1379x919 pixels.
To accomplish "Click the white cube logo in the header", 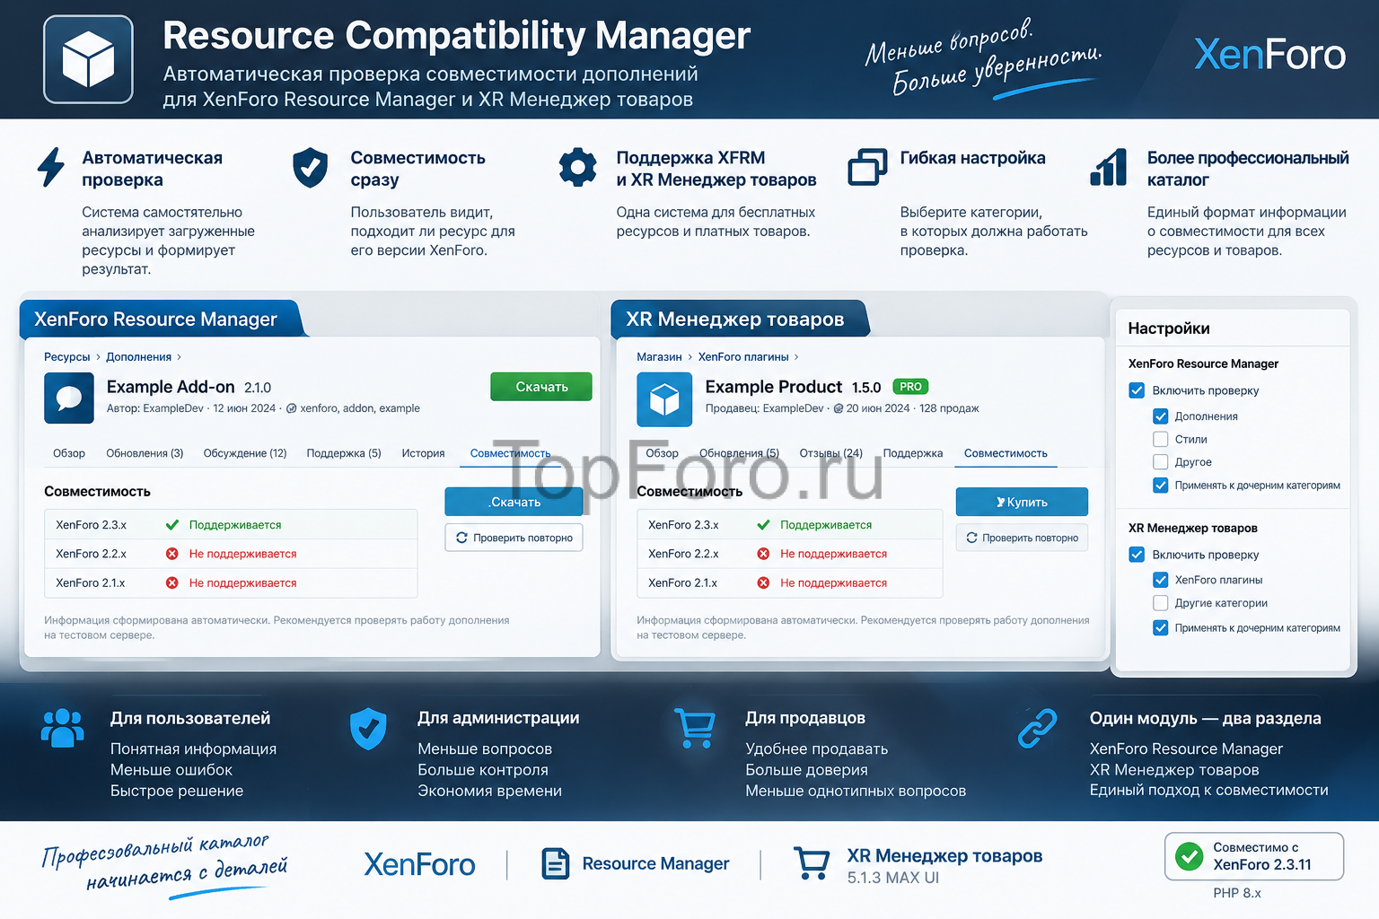I will [x=88, y=59].
